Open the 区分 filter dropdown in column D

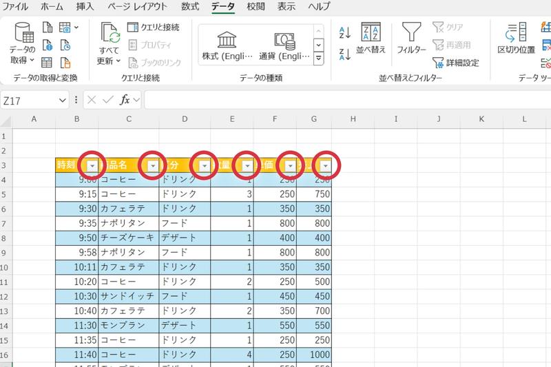coord(204,166)
